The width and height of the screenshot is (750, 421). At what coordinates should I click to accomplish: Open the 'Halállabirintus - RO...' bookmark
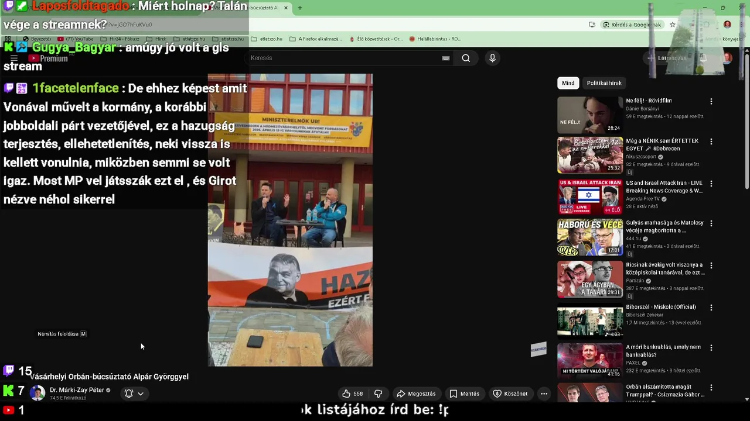(x=435, y=39)
